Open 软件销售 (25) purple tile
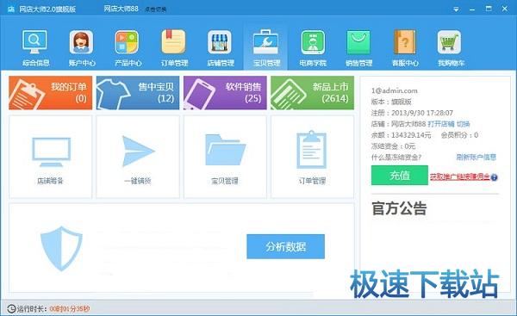The height and width of the screenshot is (316, 517). (225, 93)
